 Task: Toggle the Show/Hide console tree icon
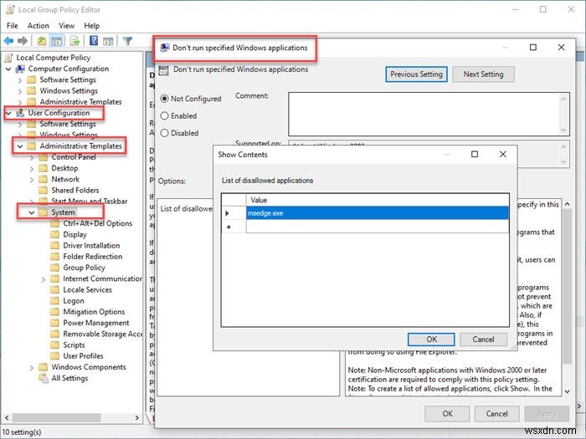click(57, 41)
